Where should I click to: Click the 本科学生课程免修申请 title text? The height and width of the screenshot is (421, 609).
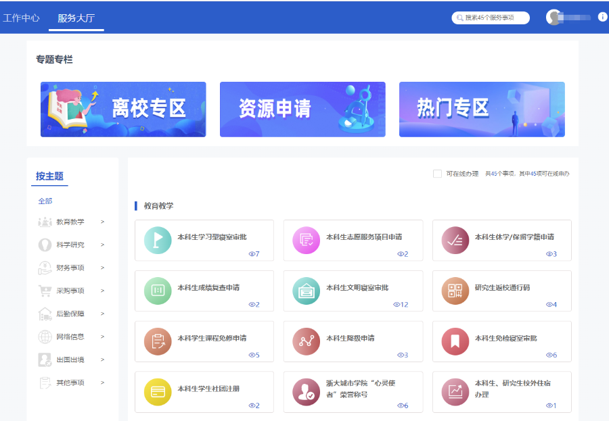[212, 338]
